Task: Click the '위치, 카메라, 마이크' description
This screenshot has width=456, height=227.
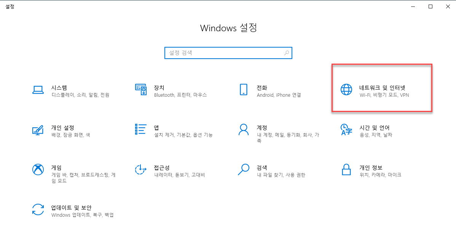Action: tap(380, 175)
